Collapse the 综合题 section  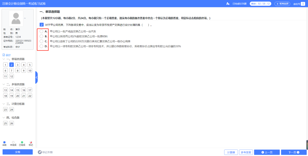click(4, 118)
